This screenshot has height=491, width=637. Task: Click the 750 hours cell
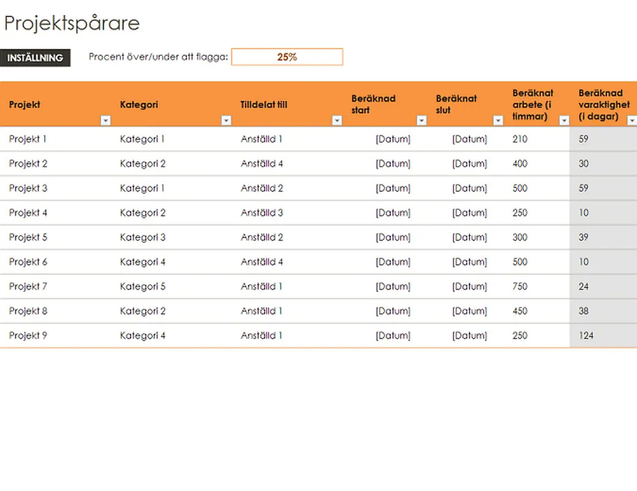520,287
